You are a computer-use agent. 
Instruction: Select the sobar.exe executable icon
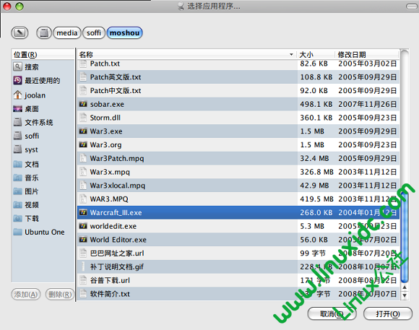(83, 104)
